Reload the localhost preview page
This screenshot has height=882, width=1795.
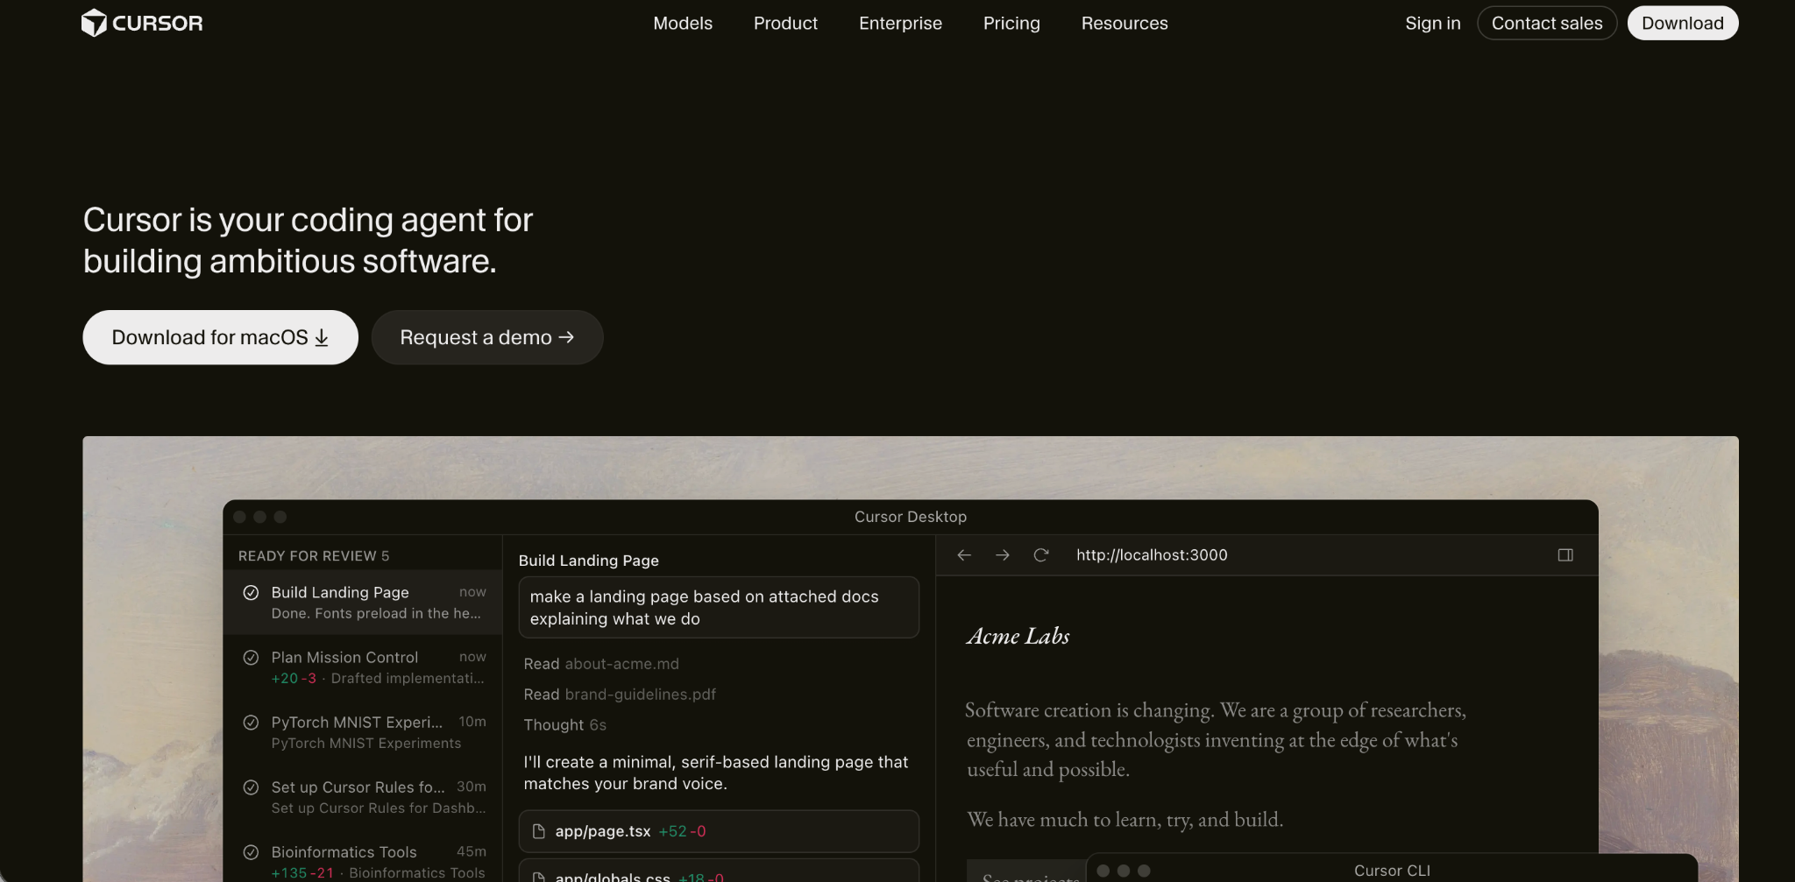1041,555
